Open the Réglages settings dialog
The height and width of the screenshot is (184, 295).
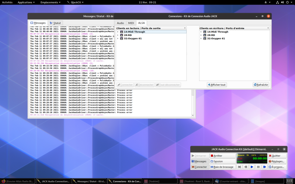[x=277, y=161]
